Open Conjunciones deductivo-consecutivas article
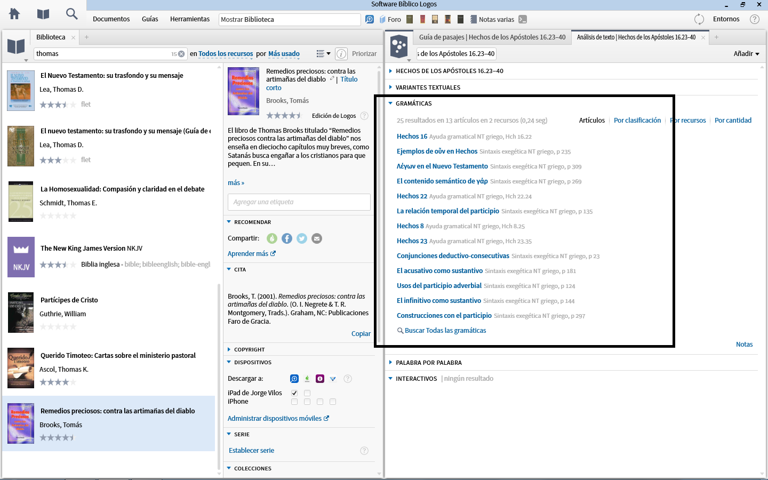This screenshot has width=768, height=480. (x=453, y=256)
